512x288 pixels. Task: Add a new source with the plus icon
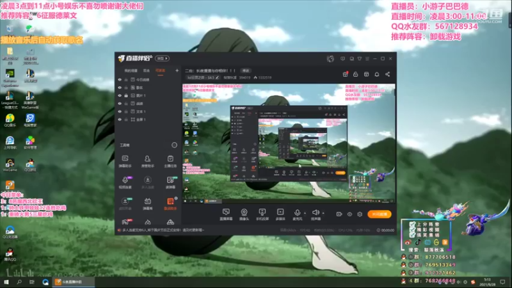tap(177, 70)
